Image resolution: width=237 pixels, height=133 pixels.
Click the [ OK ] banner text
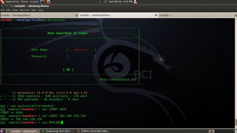click(x=68, y=69)
